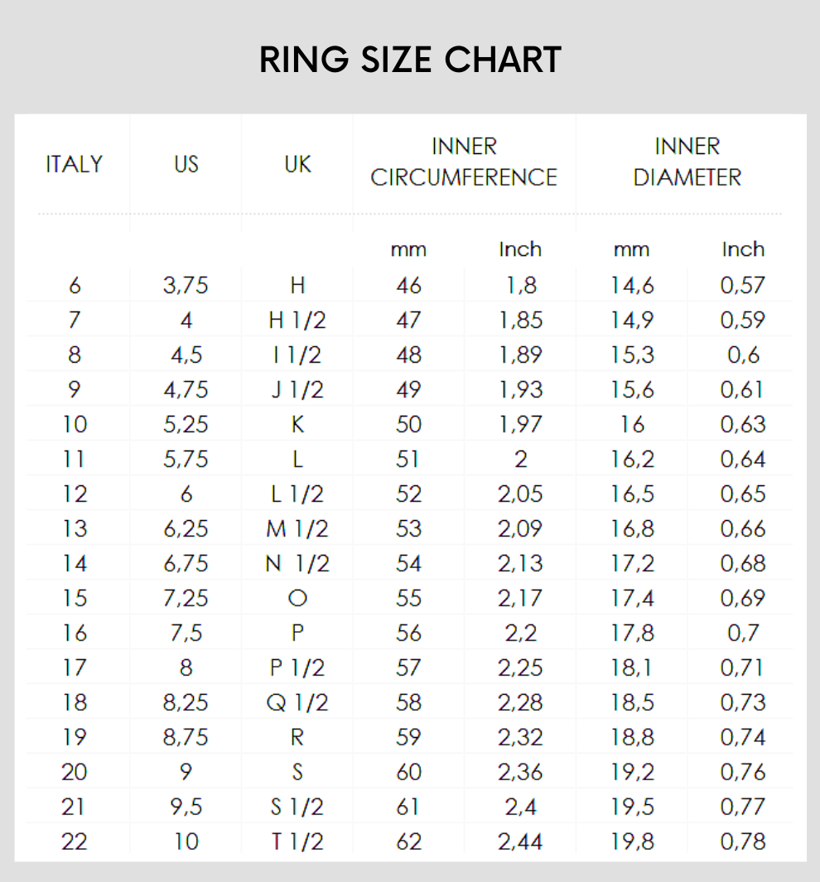Click the INNER CIRCUMFERENCE header
This screenshot has width=820, height=882.
coord(464,162)
